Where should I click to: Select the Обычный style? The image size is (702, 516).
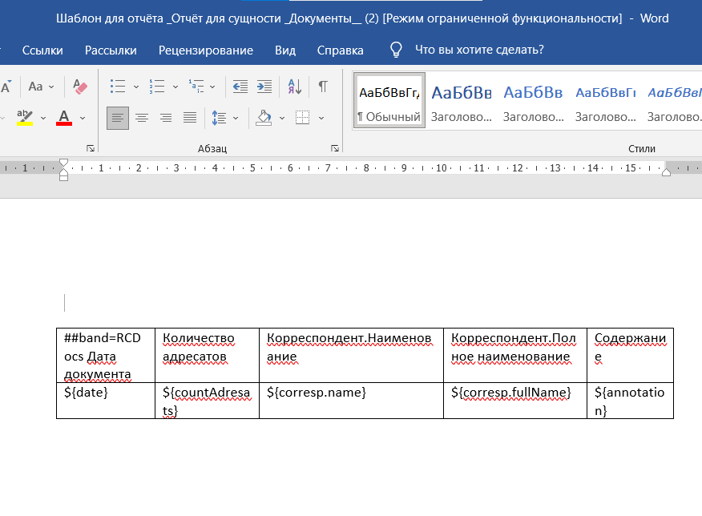click(389, 102)
